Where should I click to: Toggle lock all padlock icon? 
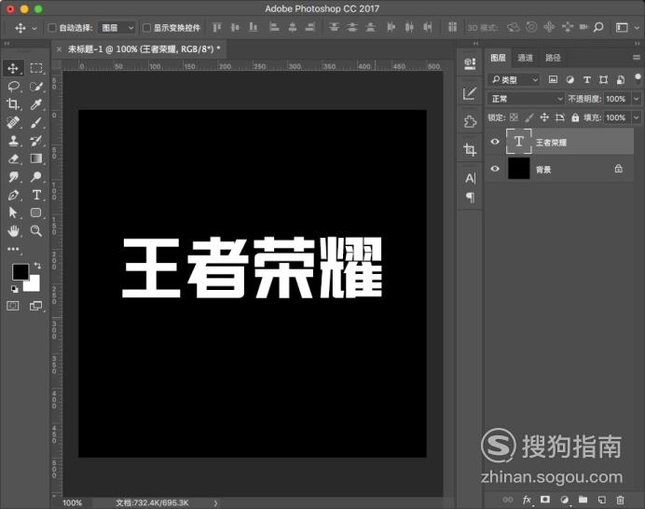point(575,117)
